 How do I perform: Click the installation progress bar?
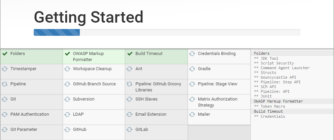167,32
